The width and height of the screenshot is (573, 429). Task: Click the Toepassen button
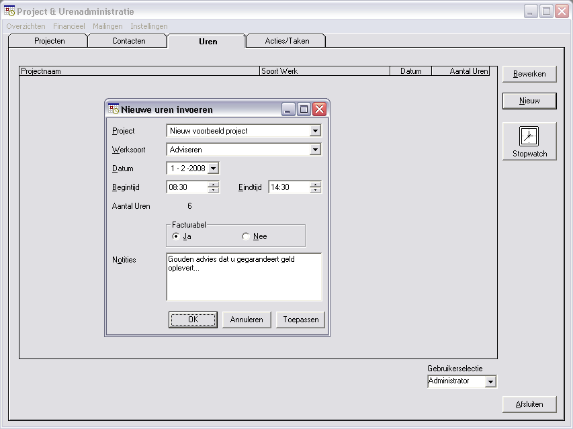[300, 320]
